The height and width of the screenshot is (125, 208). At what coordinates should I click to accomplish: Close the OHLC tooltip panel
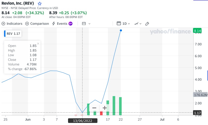point(38,44)
